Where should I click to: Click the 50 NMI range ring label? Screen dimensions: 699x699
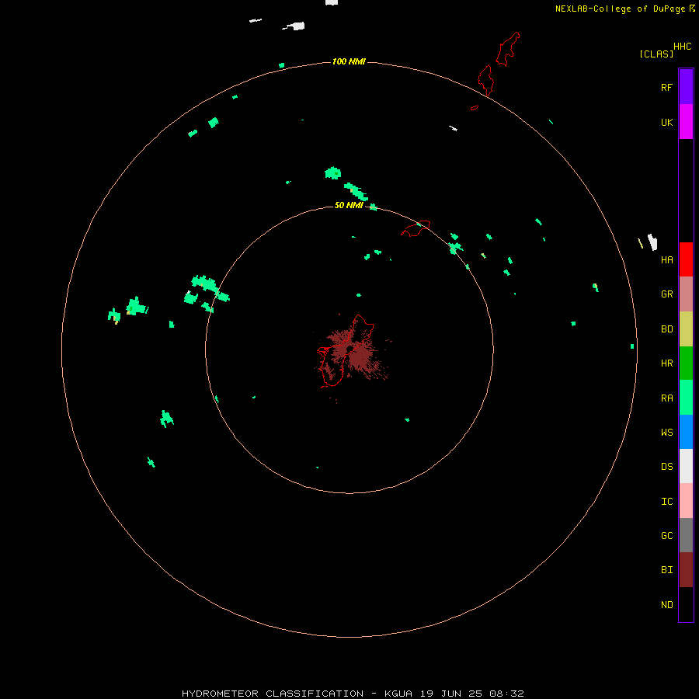click(349, 205)
